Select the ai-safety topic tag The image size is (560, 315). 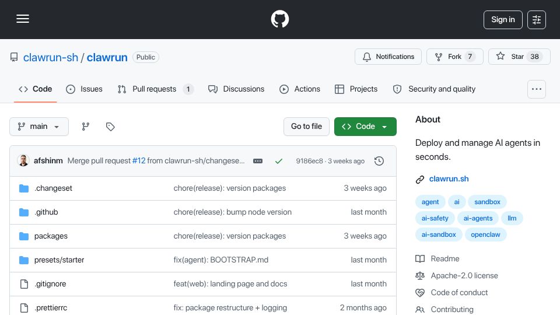435,218
